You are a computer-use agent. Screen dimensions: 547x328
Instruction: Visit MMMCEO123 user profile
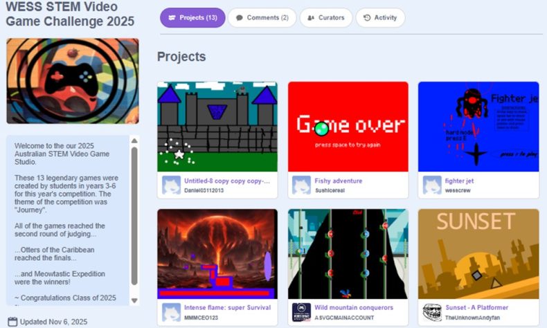coord(201,318)
